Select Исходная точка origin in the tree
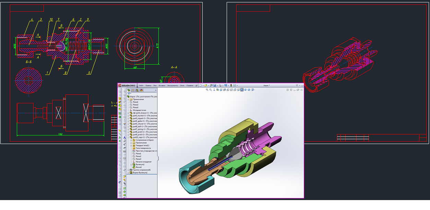 (x=138, y=110)
